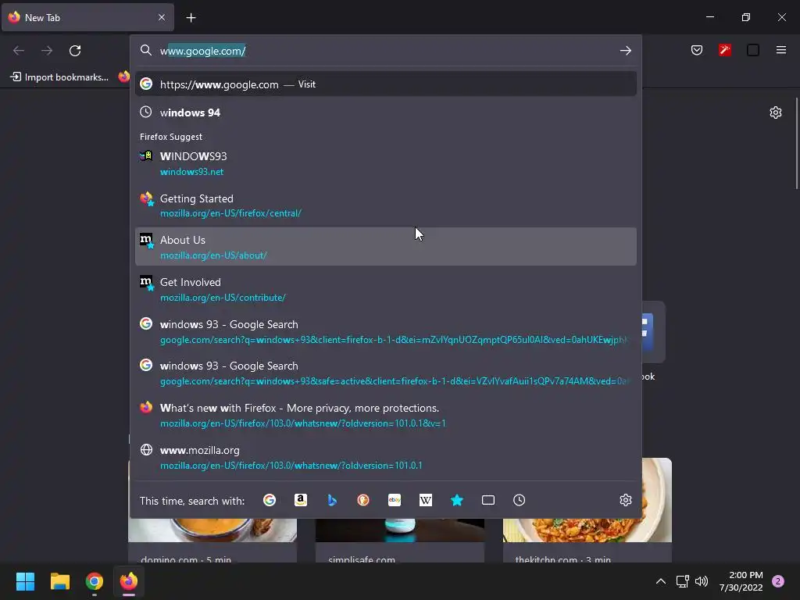Open Windows Start menu
The height and width of the screenshot is (600, 800).
tap(26, 581)
